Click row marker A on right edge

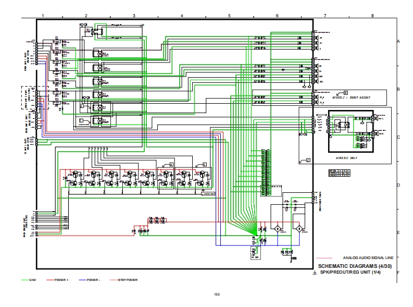398,42
